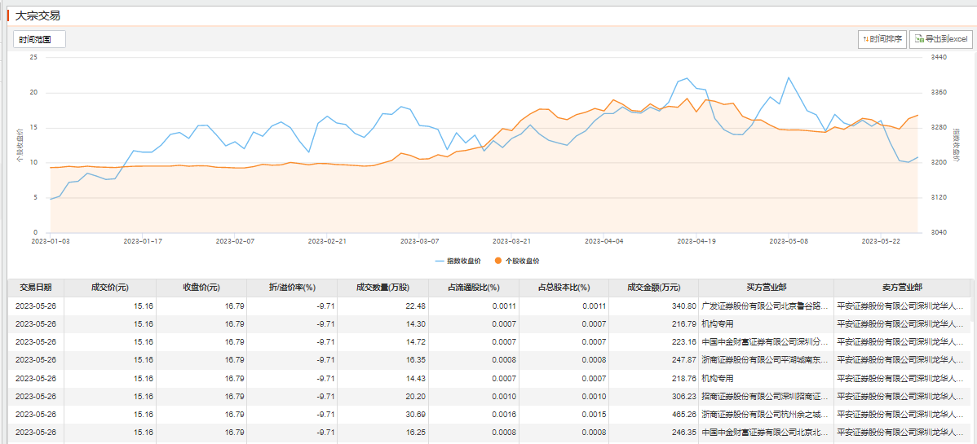Click buyer 中国中金财富证券有限公司深圳分 cell

point(766,342)
